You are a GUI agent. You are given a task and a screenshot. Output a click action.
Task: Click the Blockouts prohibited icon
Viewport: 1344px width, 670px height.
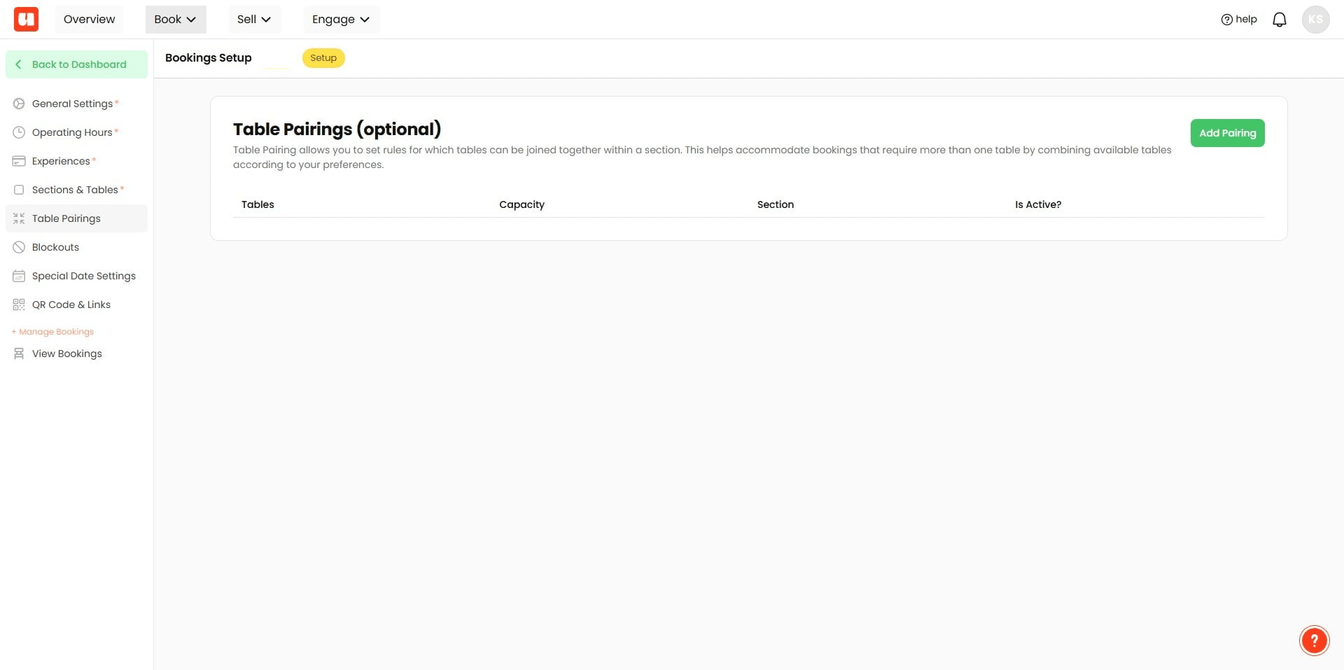pyautogui.click(x=19, y=247)
